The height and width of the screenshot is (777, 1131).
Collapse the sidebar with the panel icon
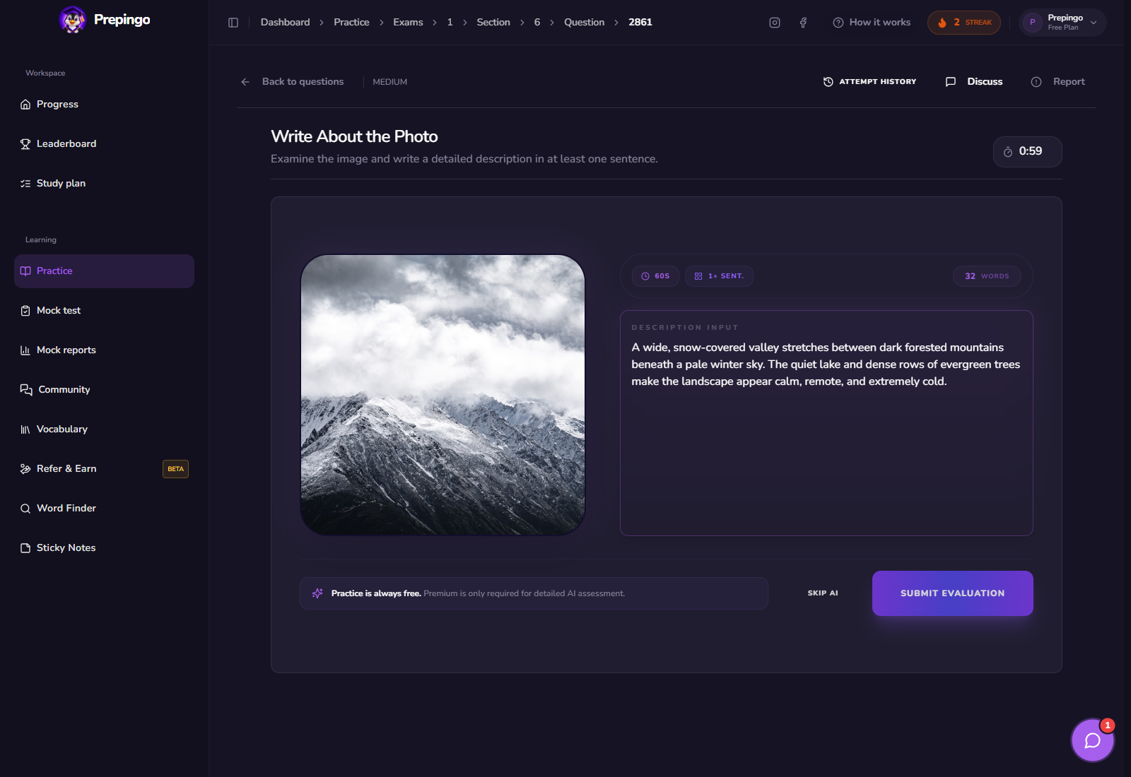[233, 23]
